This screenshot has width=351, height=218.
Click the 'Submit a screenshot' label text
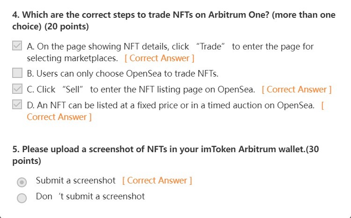click(75, 181)
